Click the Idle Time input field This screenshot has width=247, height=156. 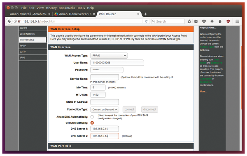[98, 87]
